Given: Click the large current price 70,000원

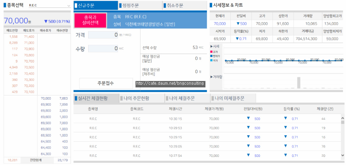Looking at the screenshot, I should (17, 21).
